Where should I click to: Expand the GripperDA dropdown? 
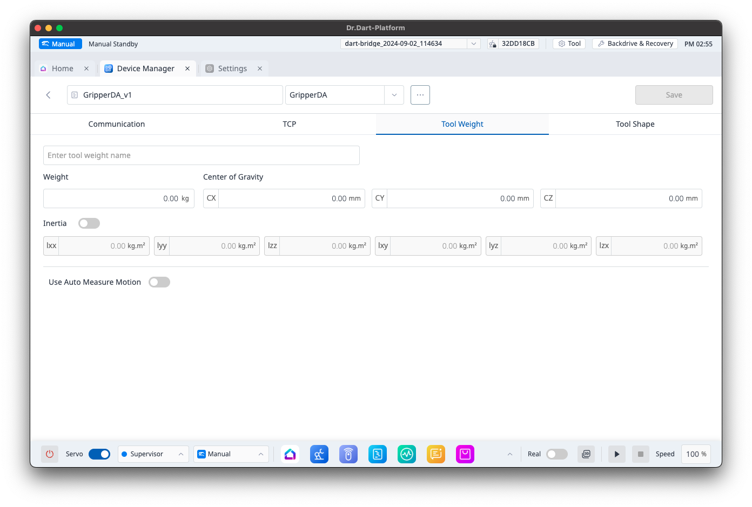[x=394, y=95]
